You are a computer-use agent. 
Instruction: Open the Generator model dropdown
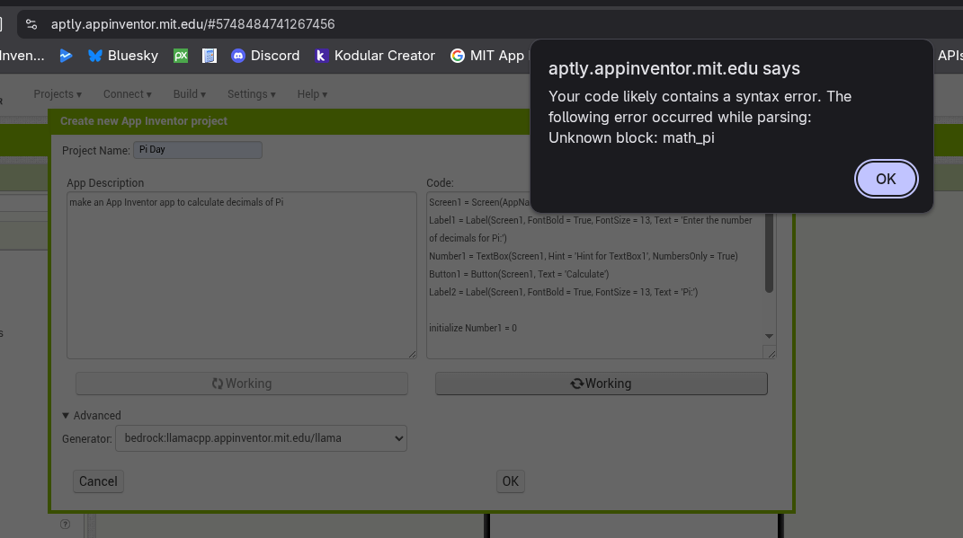pyautogui.click(x=261, y=438)
